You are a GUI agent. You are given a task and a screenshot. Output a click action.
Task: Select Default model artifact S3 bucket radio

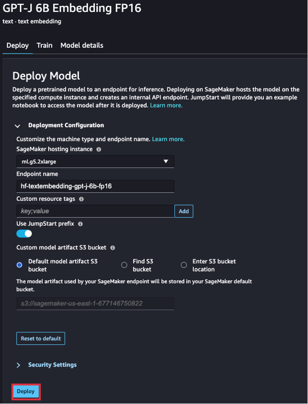click(x=19, y=265)
